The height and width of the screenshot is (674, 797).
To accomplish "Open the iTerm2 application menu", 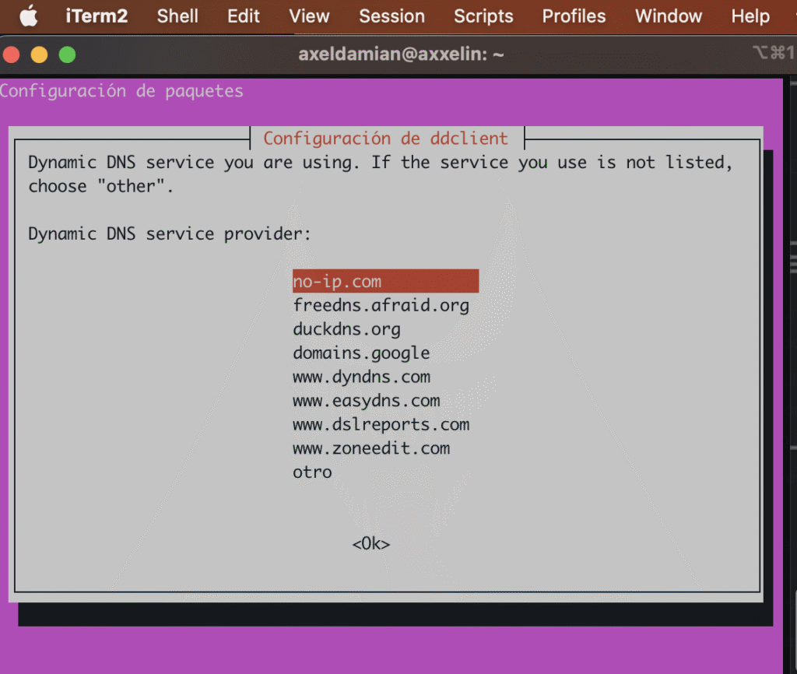I will [97, 16].
